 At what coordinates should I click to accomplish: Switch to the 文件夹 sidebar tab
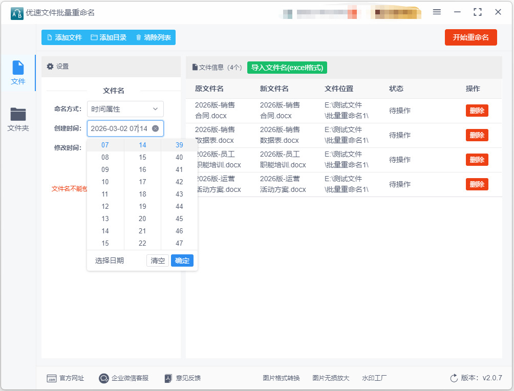coord(18,120)
